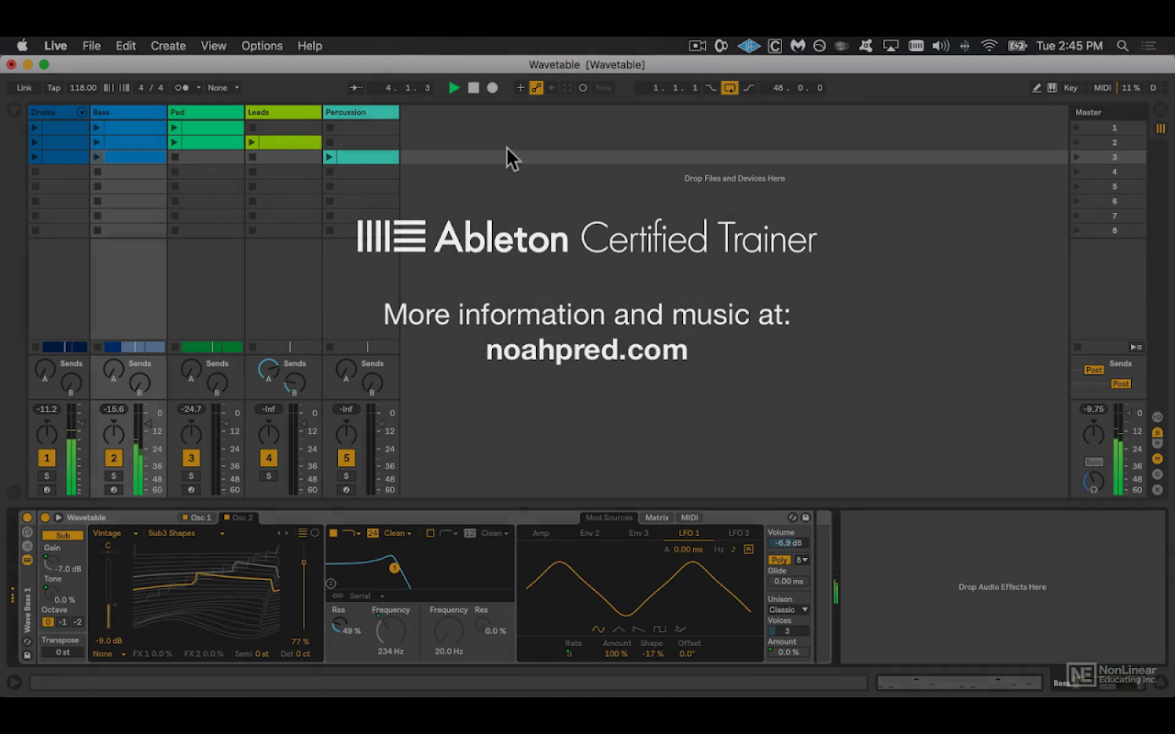Open the Create menu
The image size is (1175, 734).
click(x=168, y=46)
